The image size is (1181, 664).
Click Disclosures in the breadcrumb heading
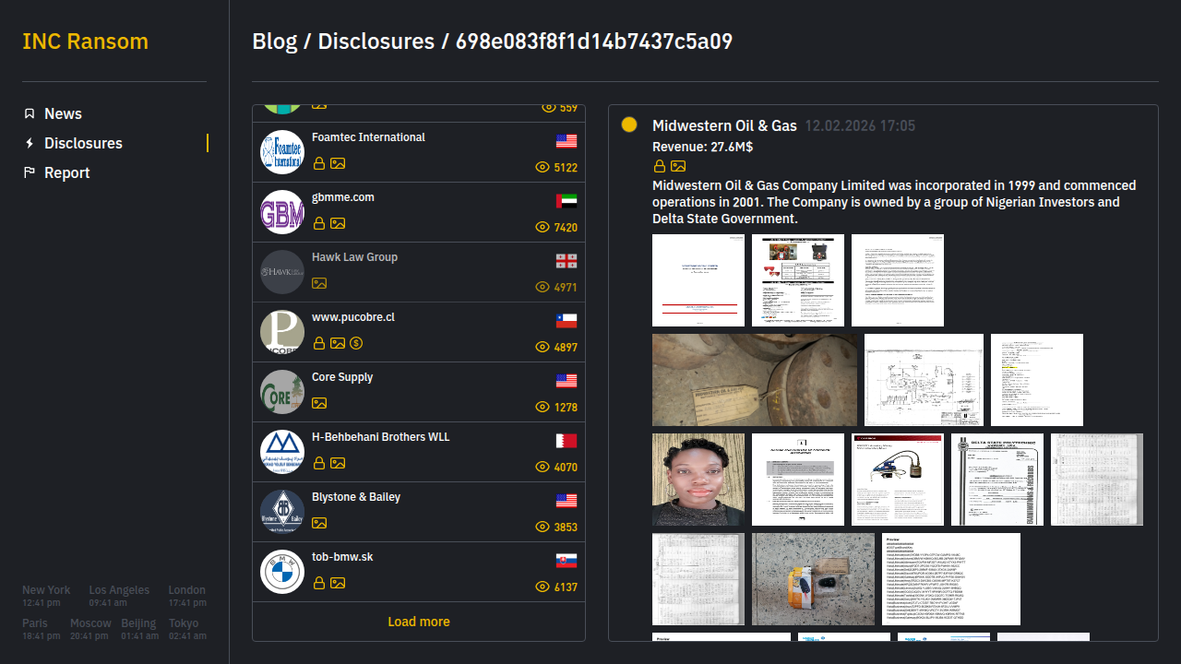pos(376,41)
